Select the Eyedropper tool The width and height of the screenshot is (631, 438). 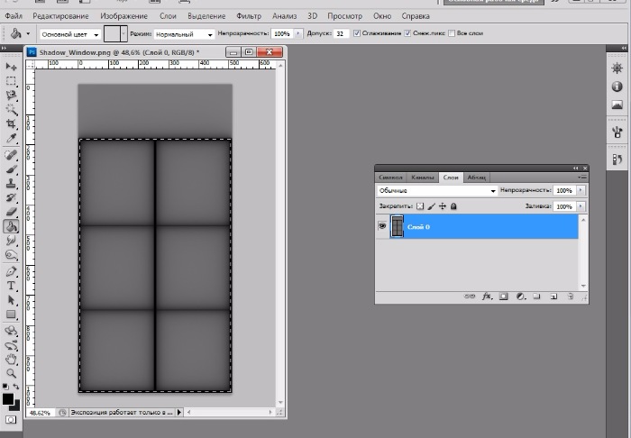pos(12,139)
